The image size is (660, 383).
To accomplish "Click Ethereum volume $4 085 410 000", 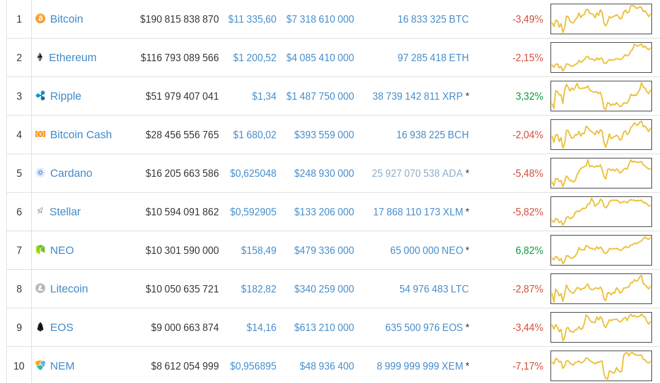I will (320, 58).
